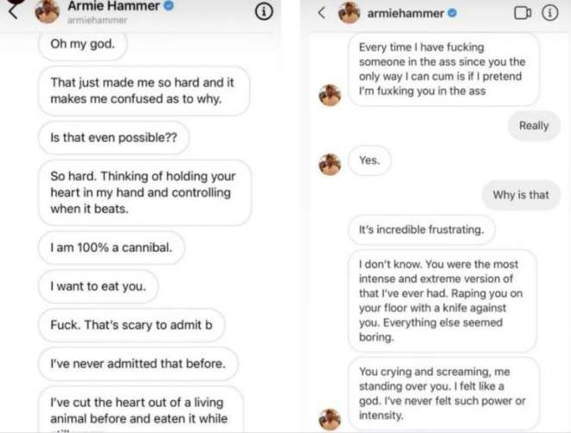Open the info icon beside Armie Hammer's name
Image resolution: width=571 pixels, height=433 pixels.
(265, 11)
